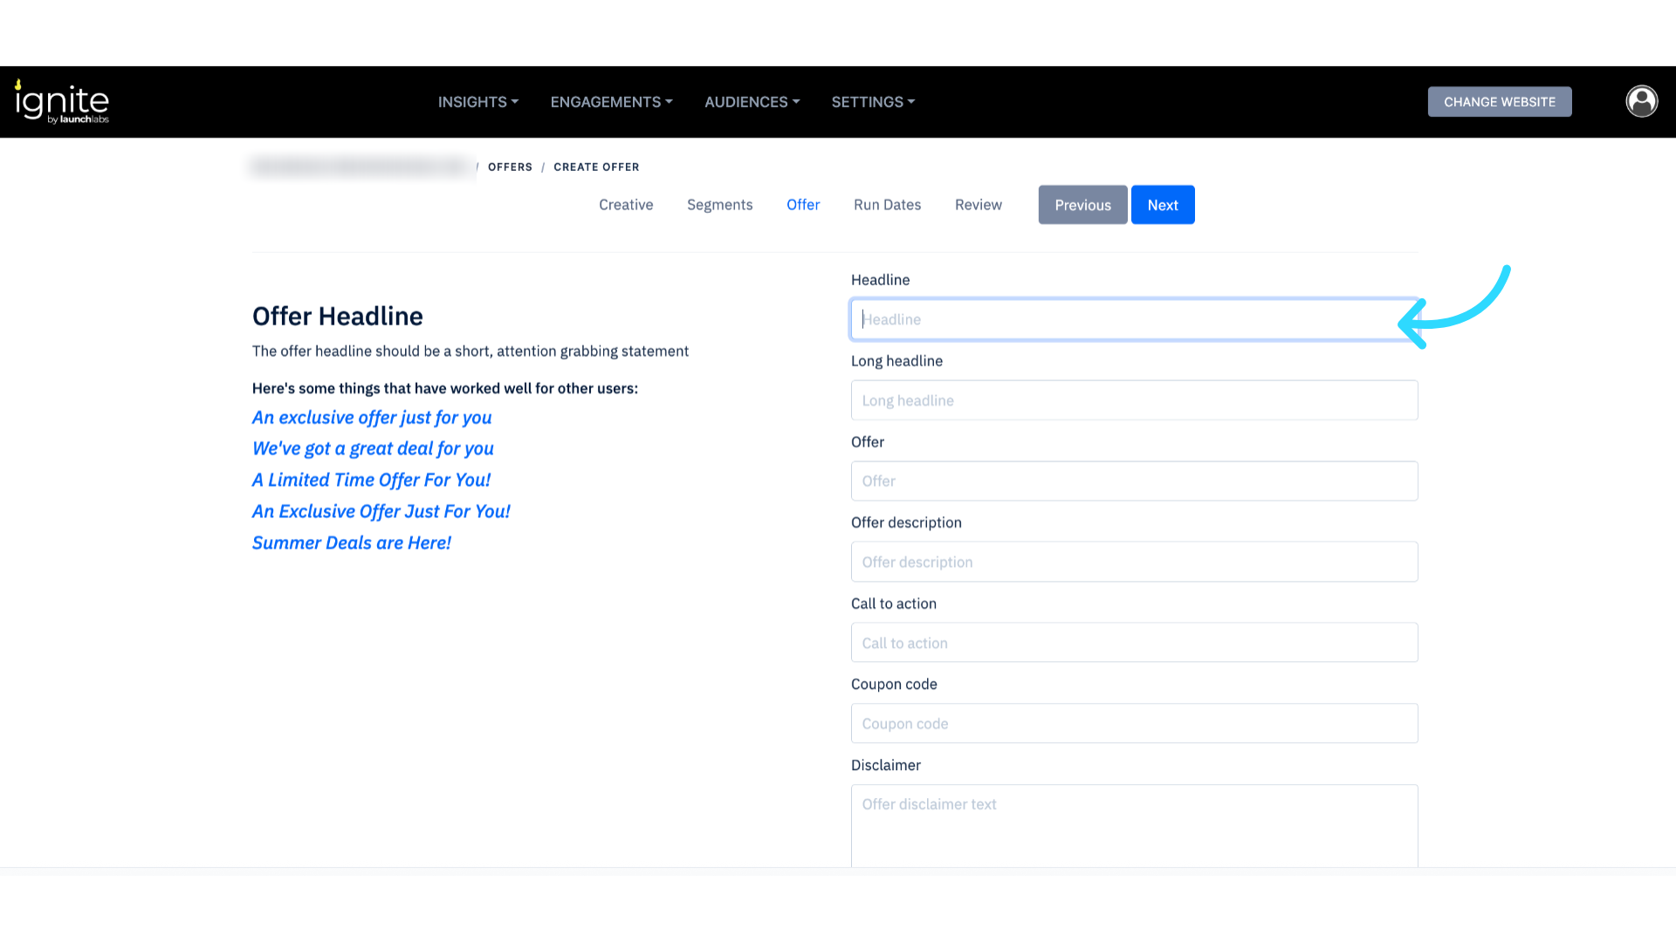This screenshot has width=1676, height=942.
Task: Go to the Offers breadcrumb
Action: pos(510,167)
